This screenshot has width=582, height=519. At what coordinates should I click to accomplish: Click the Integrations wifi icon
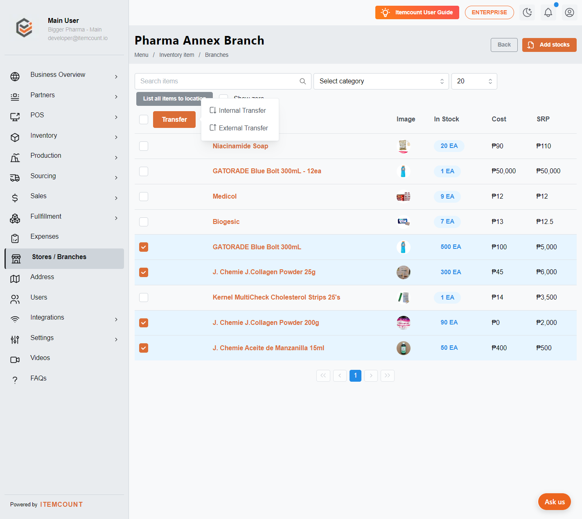coord(15,319)
